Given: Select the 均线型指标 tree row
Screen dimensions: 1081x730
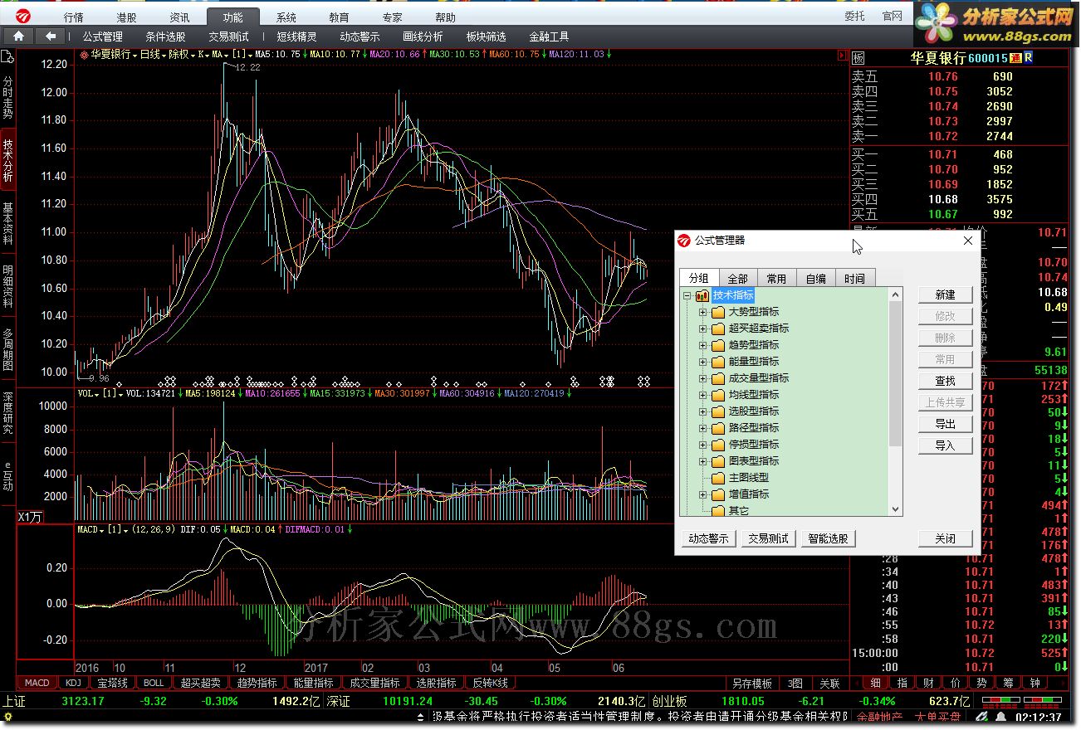Looking at the screenshot, I should click(x=754, y=395).
